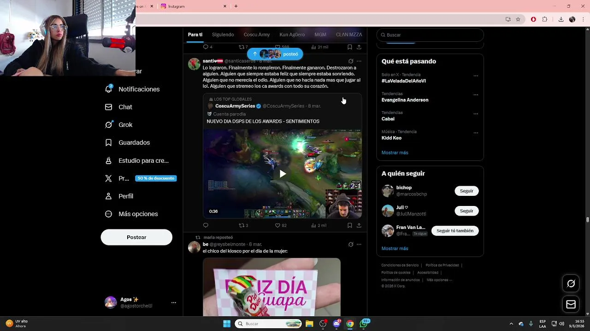
Task: Open browser extensions puzzle icon
Action: coord(545,19)
